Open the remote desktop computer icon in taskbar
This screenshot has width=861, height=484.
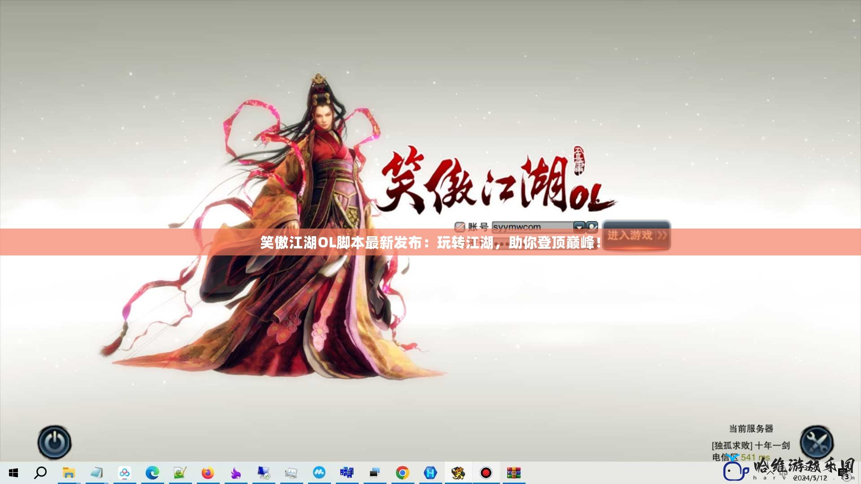[263, 473]
